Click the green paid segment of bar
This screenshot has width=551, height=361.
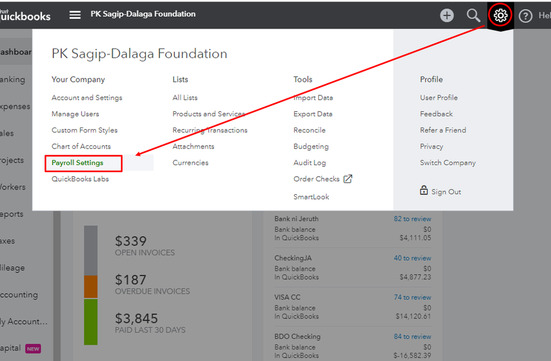(x=90, y=322)
